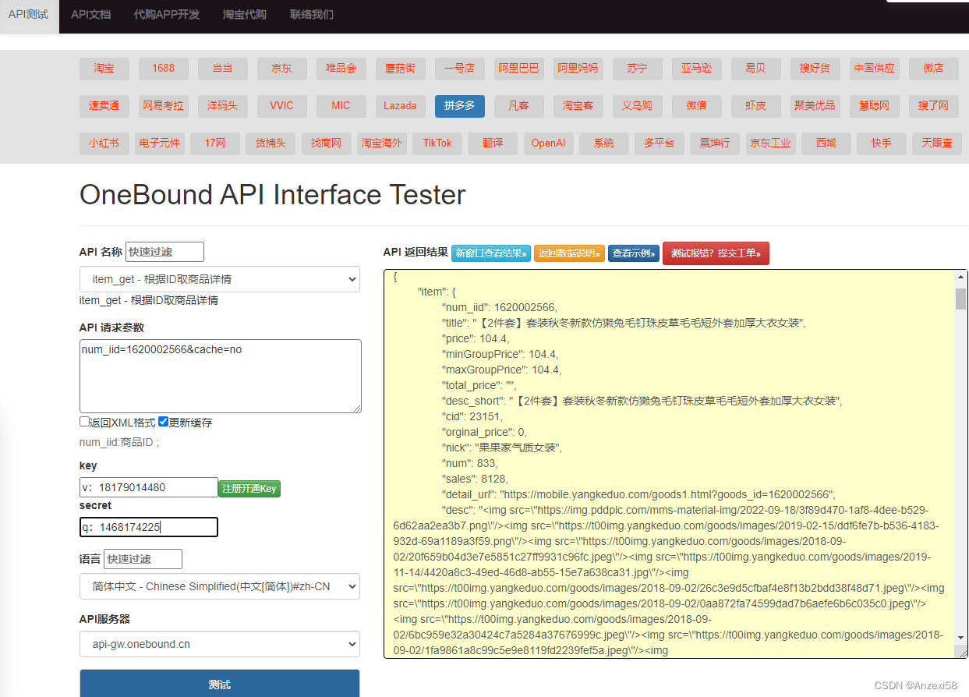Select the 淘宝海外 platform button

pos(382,143)
